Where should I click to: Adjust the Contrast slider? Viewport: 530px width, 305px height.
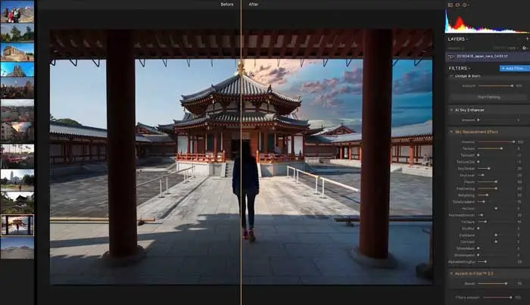click(x=496, y=242)
